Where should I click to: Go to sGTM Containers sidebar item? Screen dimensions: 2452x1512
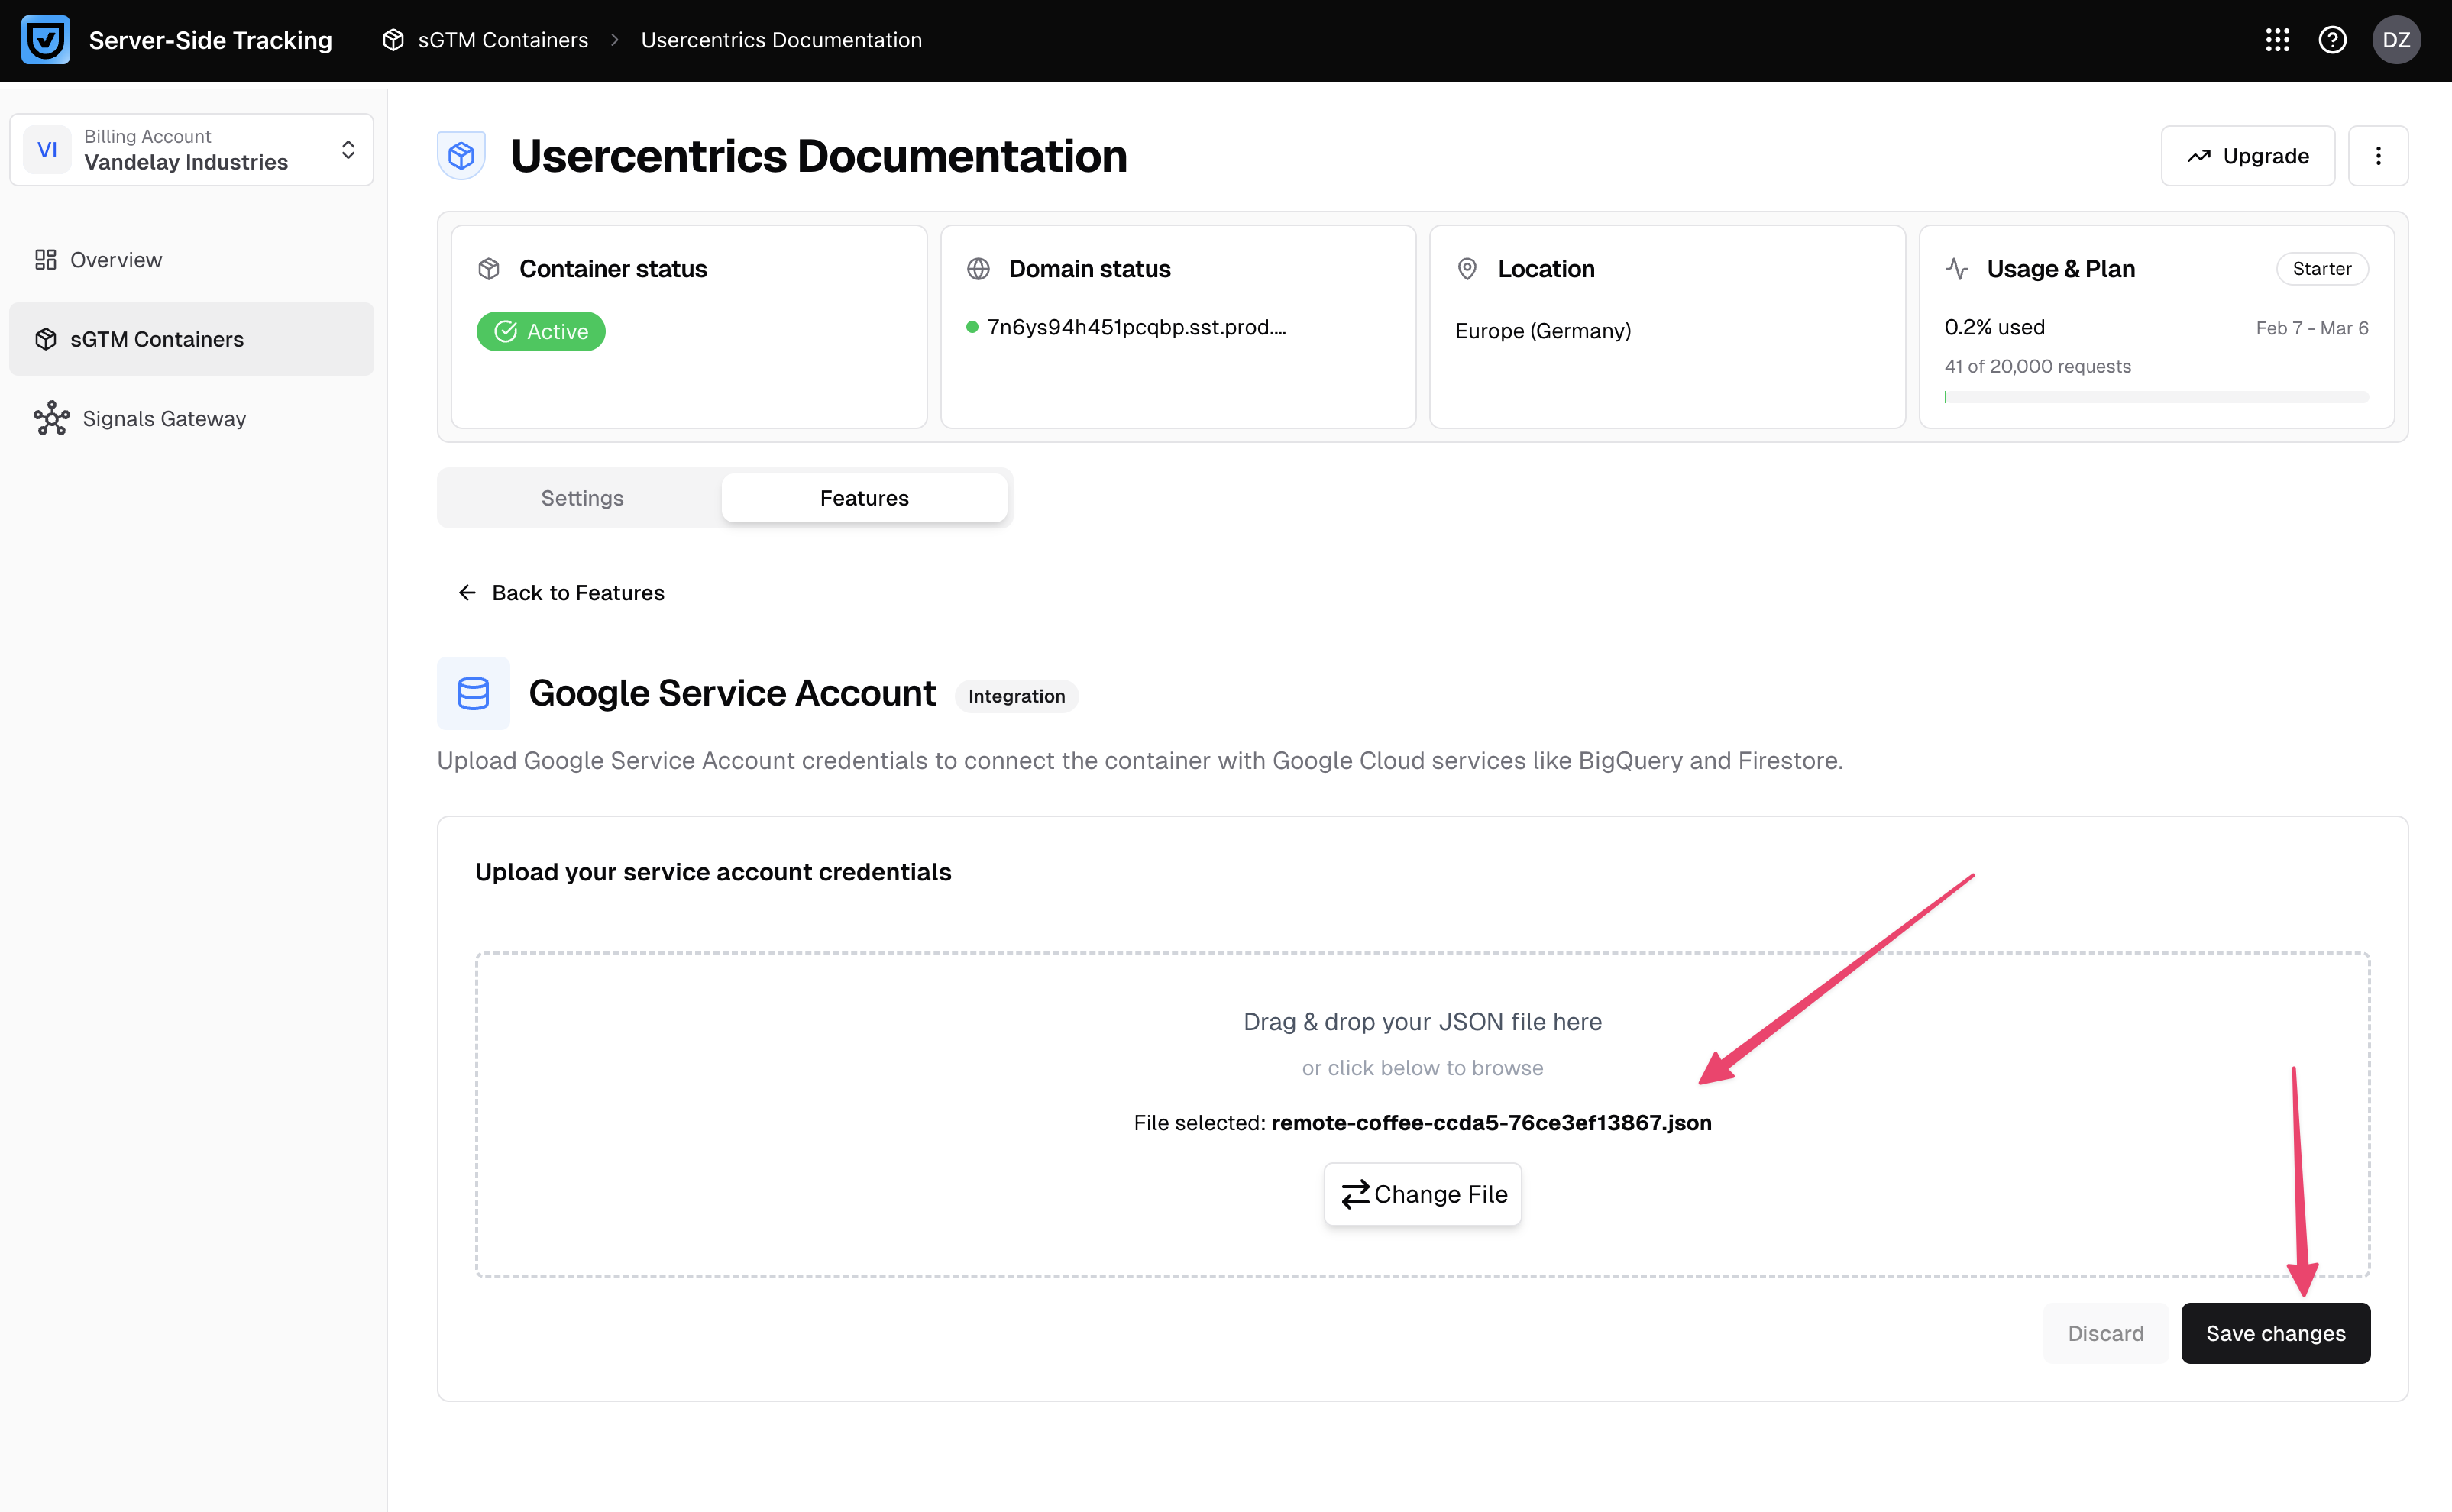pyautogui.click(x=157, y=339)
